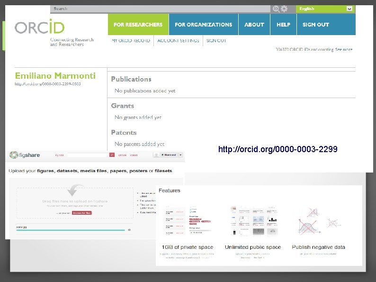Click the drag files upload drop zone
The width and height of the screenshot is (376, 282).
coord(75,203)
